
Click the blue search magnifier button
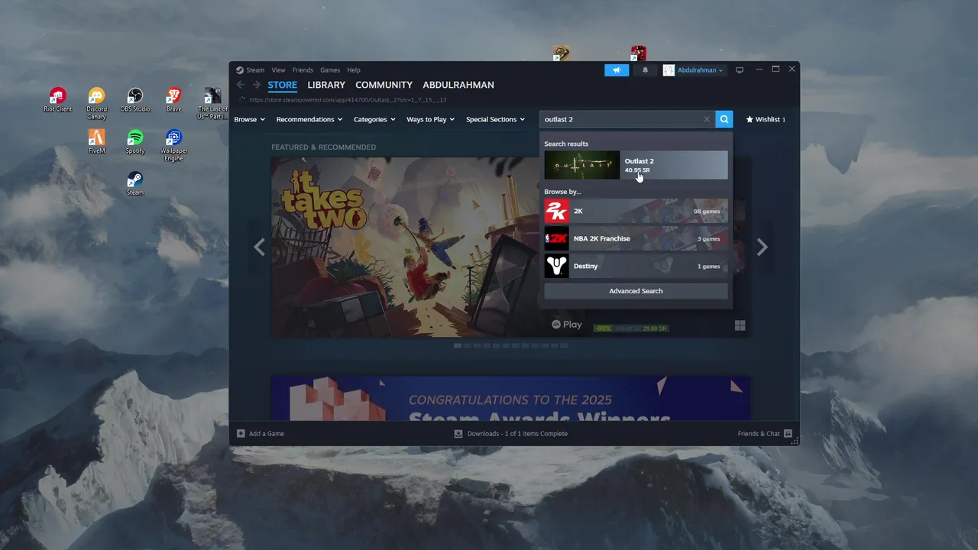click(x=724, y=119)
